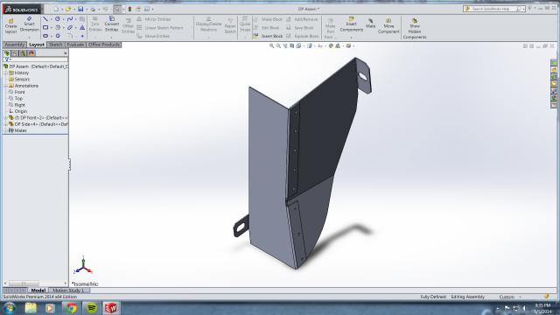Click the Search SolidWorks Help field
The image size is (560, 315).
(x=493, y=9)
